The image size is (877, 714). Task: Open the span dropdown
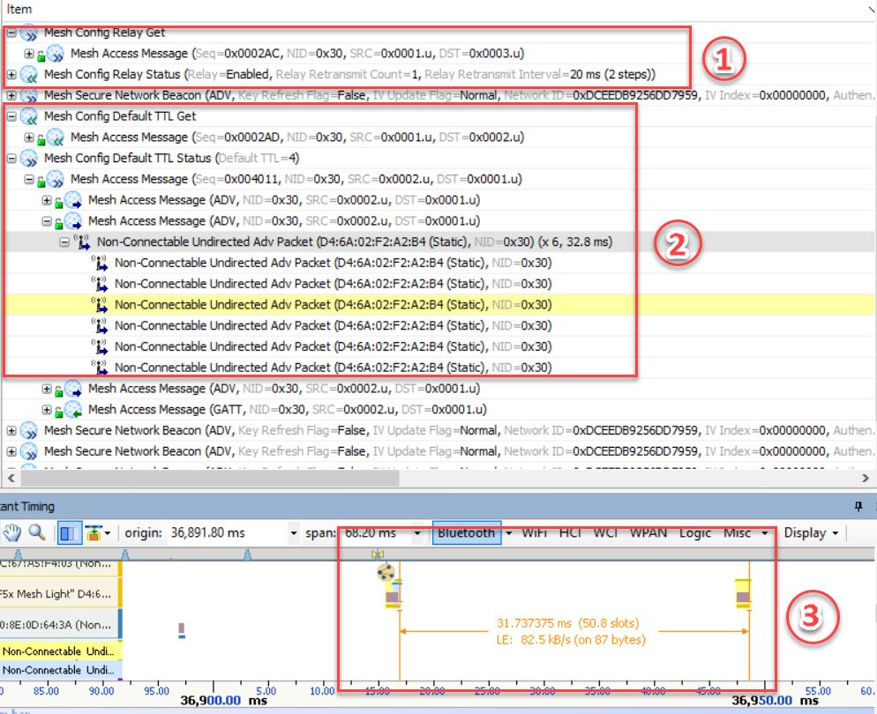[x=416, y=533]
